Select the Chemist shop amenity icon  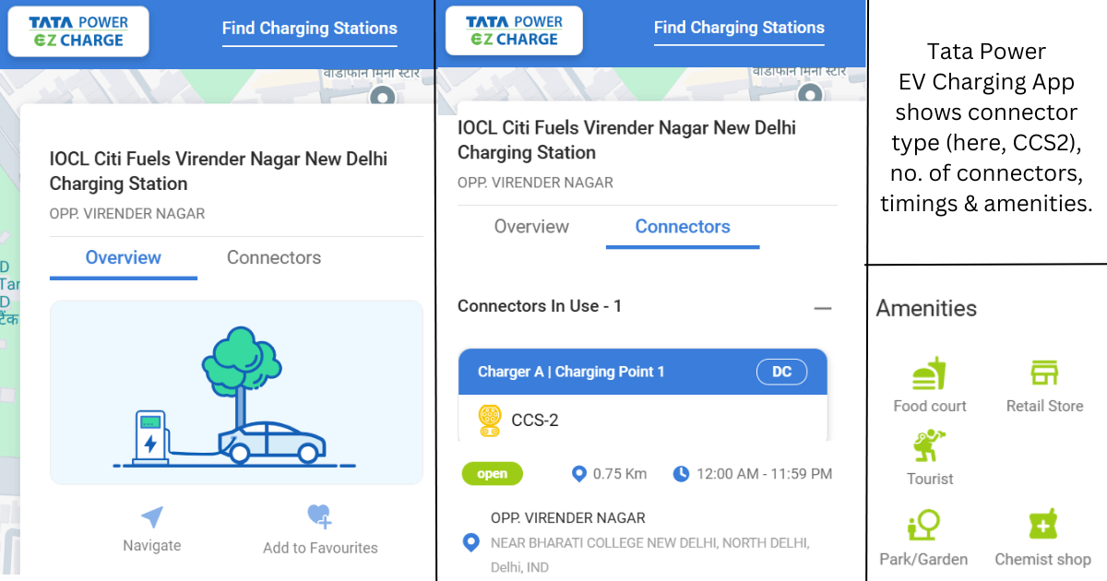1042,526
